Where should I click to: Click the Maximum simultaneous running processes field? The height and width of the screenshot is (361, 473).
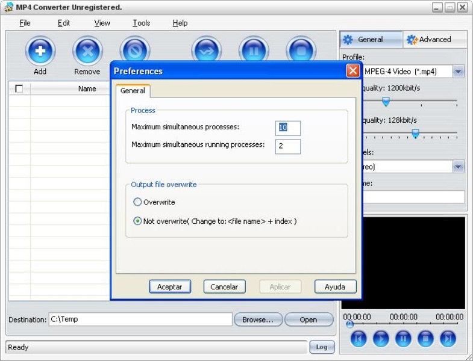click(287, 146)
